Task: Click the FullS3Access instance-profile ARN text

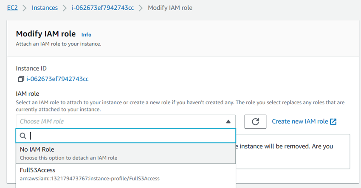Action: pyautogui.click(x=90, y=179)
